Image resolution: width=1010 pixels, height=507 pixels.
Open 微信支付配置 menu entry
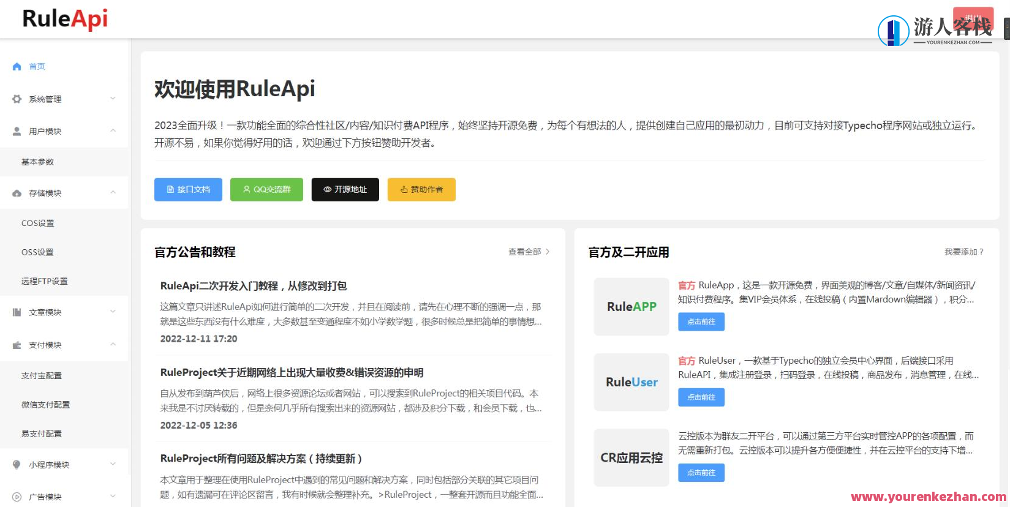64,404
